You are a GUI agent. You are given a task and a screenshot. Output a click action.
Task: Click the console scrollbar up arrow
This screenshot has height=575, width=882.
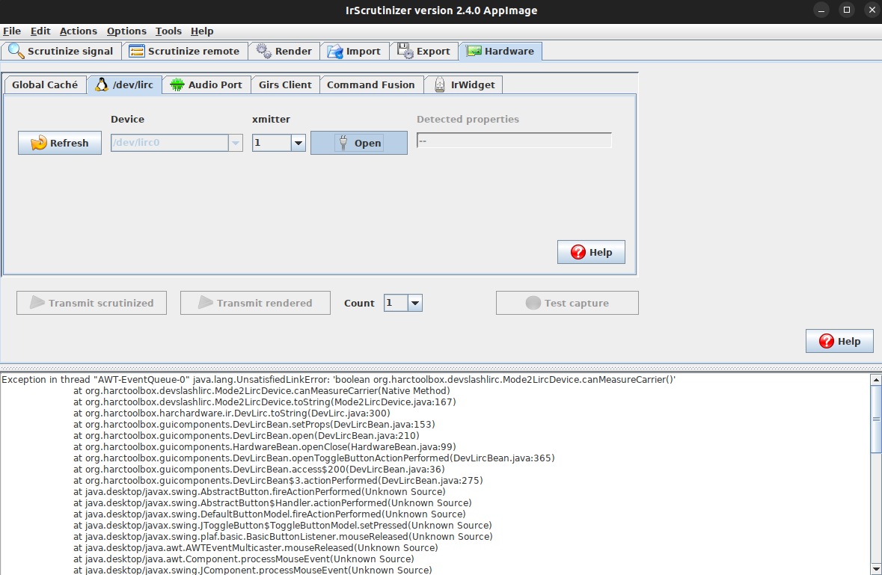pyautogui.click(x=876, y=380)
